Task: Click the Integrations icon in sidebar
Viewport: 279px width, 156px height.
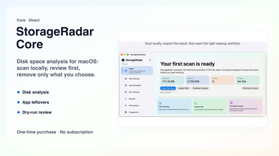Action: [x=126, y=112]
